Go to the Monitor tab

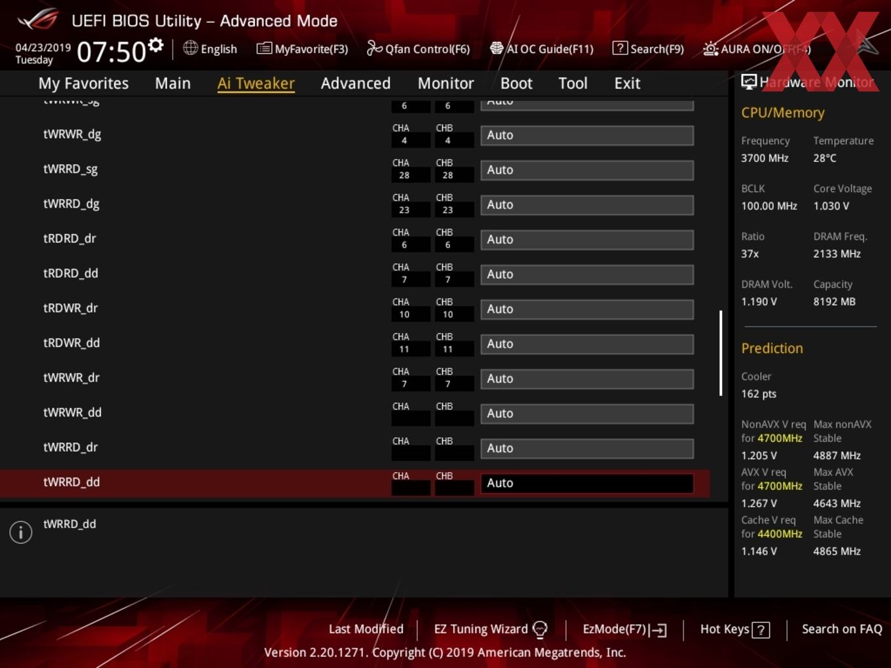(445, 83)
